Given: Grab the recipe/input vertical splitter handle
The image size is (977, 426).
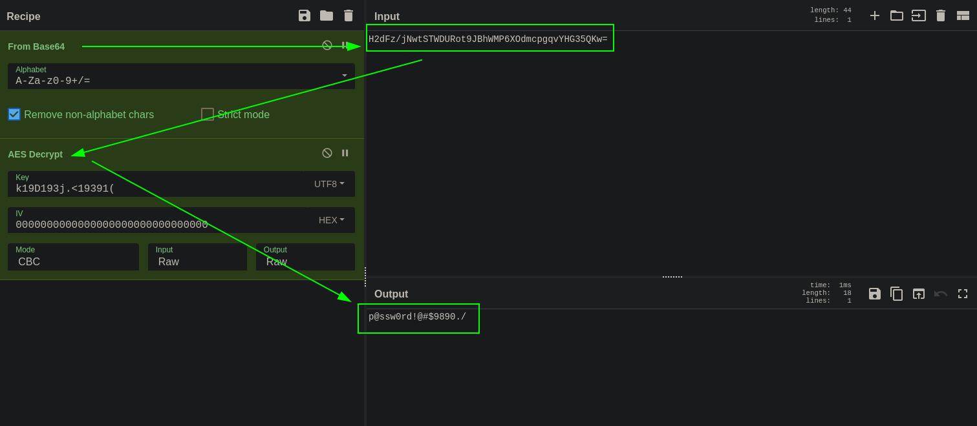Looking at the screenshot, I should click(x=365, y=277).
